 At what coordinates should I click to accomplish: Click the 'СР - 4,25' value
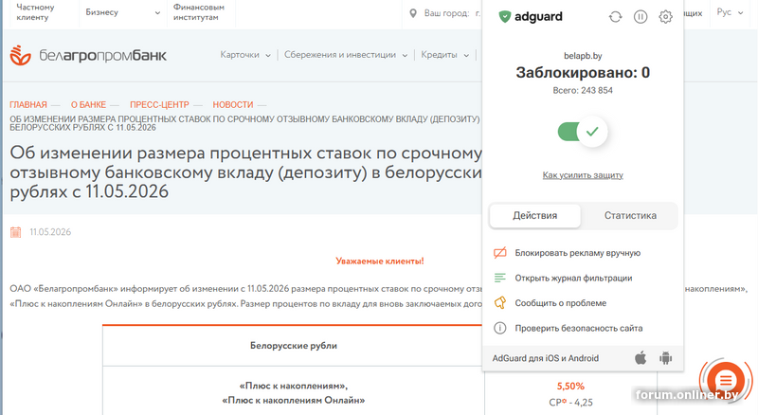click(x=570, y=403)
